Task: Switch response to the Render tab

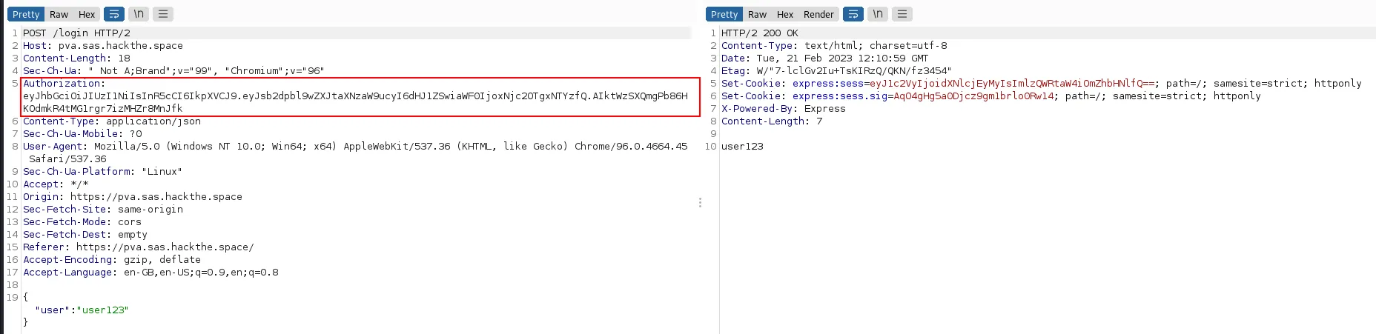Action: (x=818, y=14)
